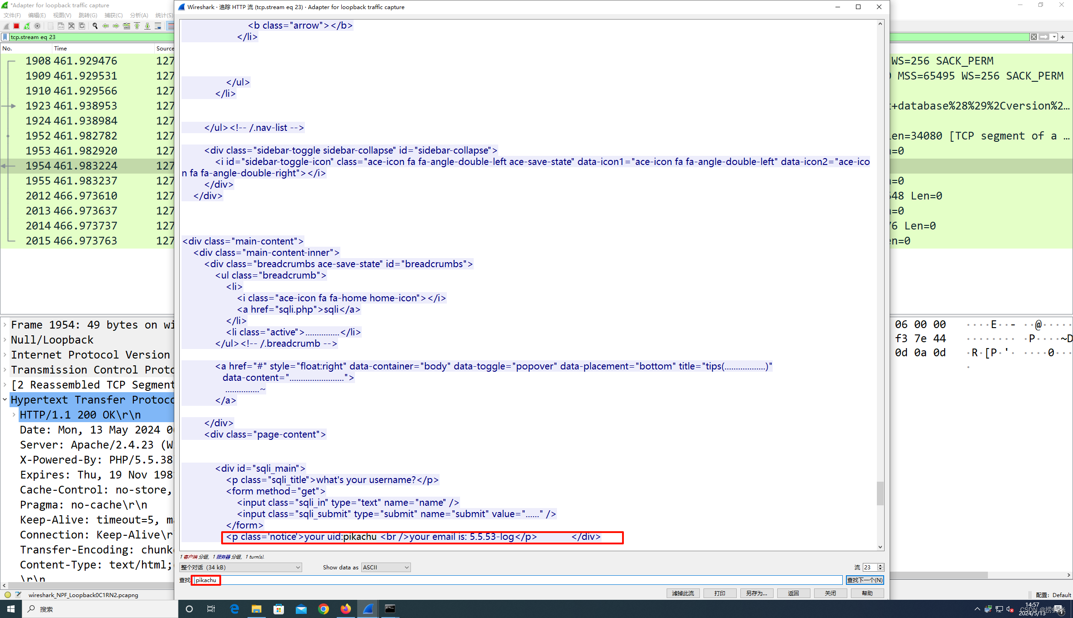Open the 捕获(C) menu
Screen dimensions: 1073x618
[114, 15]
